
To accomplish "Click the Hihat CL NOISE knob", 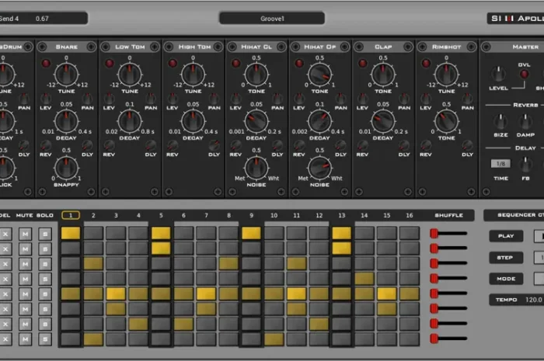I will pyautogui.click(x=256, y=167).
